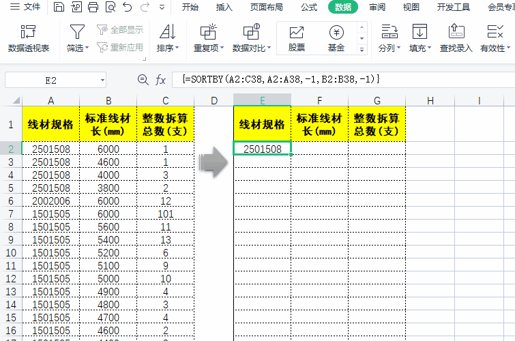The height and width of the screenshot is (341, 515).
Task: Switch to the 页面布局 tab
Action: tap(267, 7)
